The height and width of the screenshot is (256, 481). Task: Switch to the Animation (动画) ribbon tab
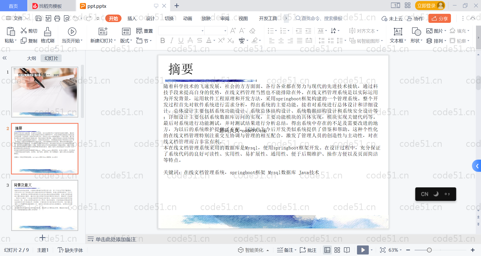point(188,18)
